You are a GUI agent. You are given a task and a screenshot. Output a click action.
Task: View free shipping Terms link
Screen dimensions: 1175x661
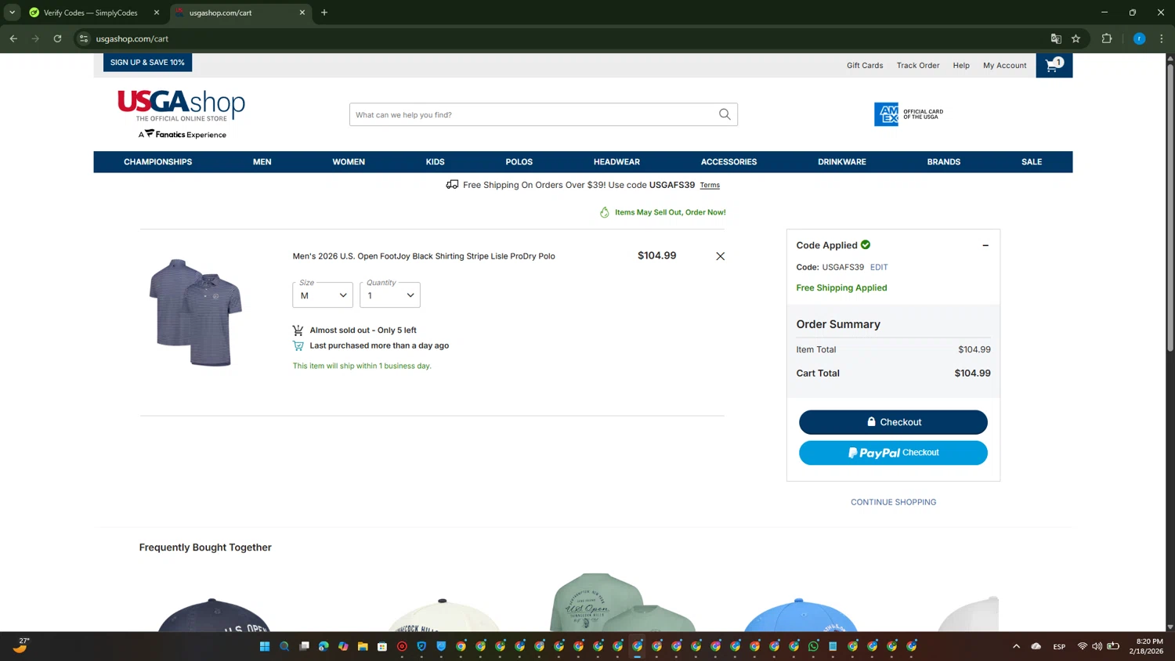click(x=710, y=186)
